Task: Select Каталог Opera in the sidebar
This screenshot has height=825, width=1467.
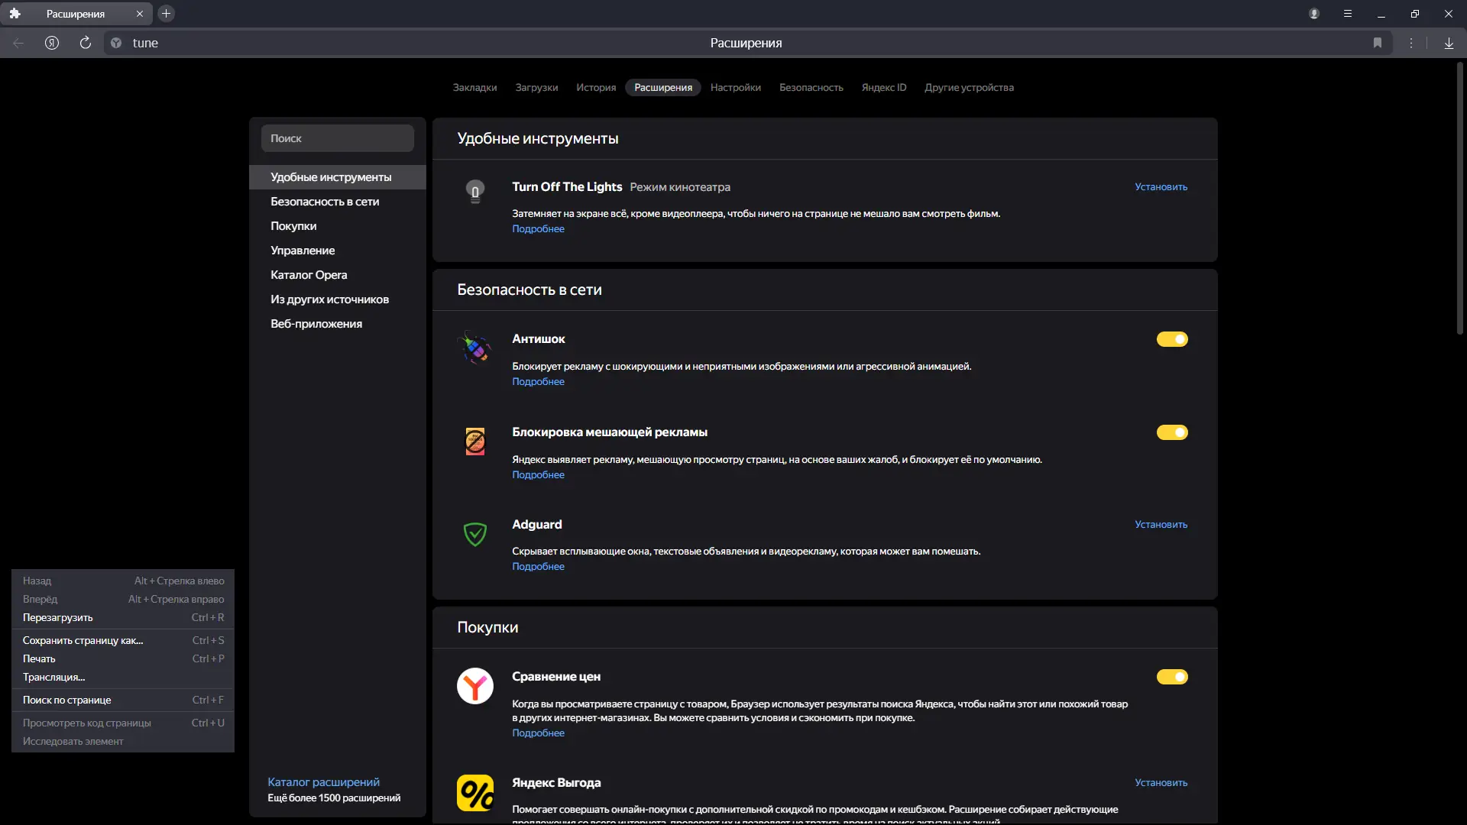Action: 309,275
